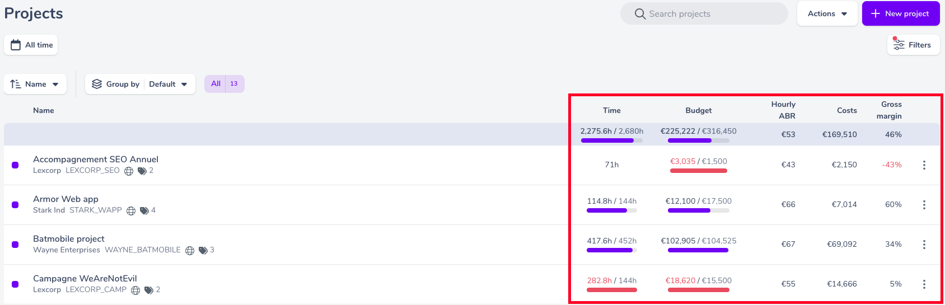Open Accompagnement SEO Annuel project

click(96, 159)
